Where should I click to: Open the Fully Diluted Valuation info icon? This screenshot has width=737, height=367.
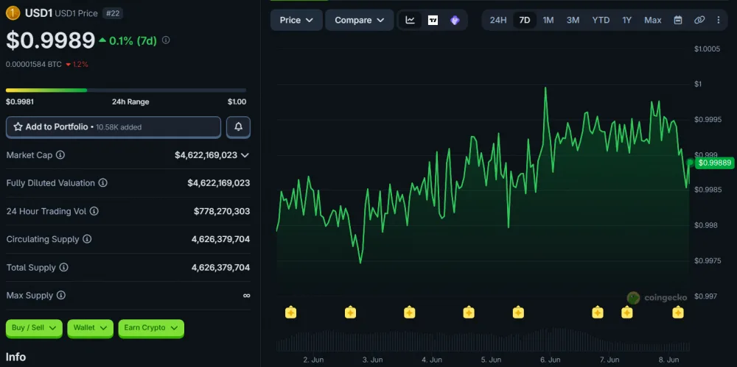click(x=102, y=183)
